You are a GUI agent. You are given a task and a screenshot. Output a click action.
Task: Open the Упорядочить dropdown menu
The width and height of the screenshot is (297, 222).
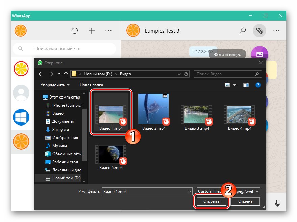coord(55,85)
